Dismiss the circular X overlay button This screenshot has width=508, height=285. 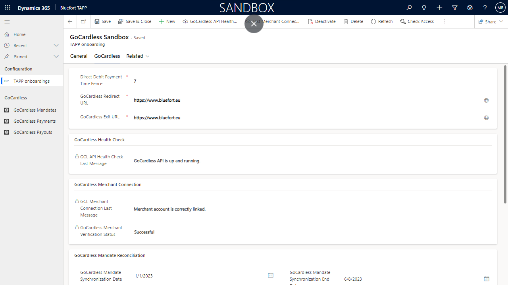(254, 23)
